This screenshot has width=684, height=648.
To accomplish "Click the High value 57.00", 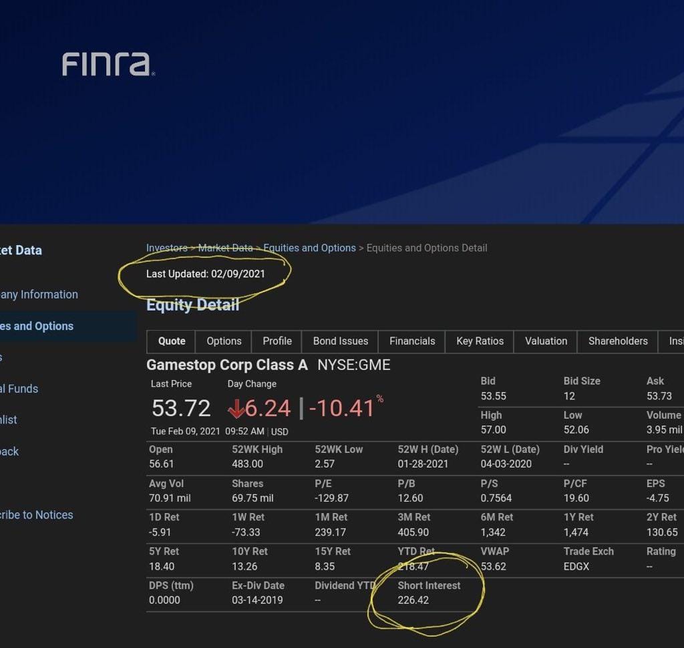I will coord(494,430).
